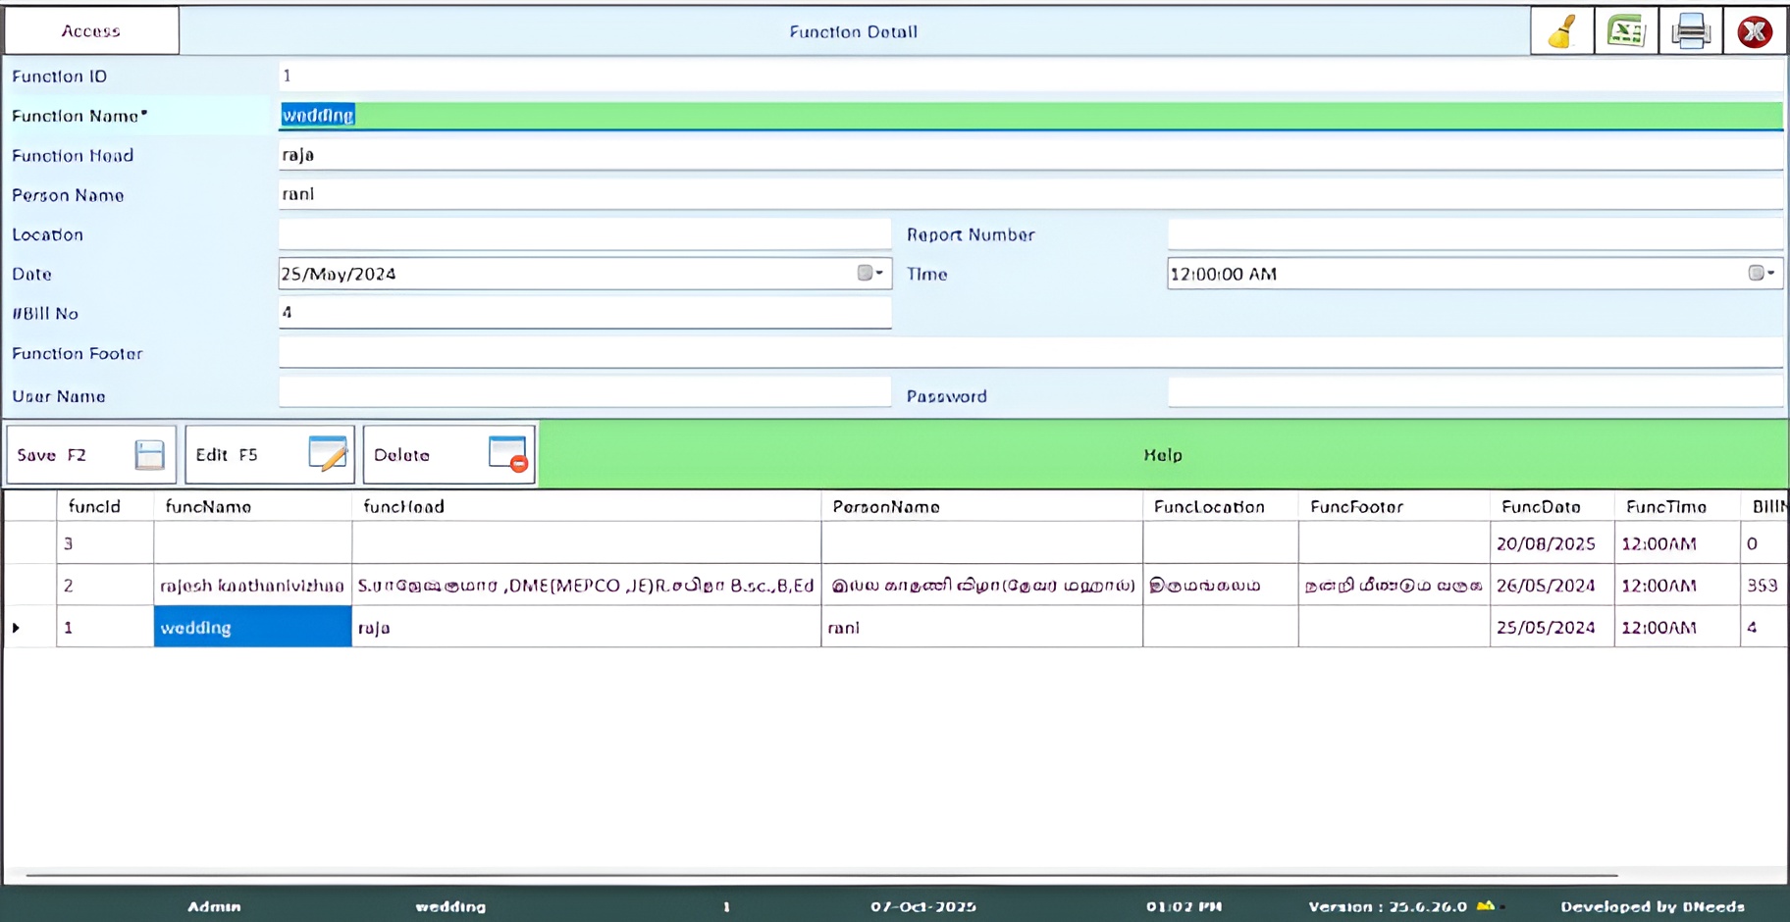Open the Date picker dropdown

(870, 274)
